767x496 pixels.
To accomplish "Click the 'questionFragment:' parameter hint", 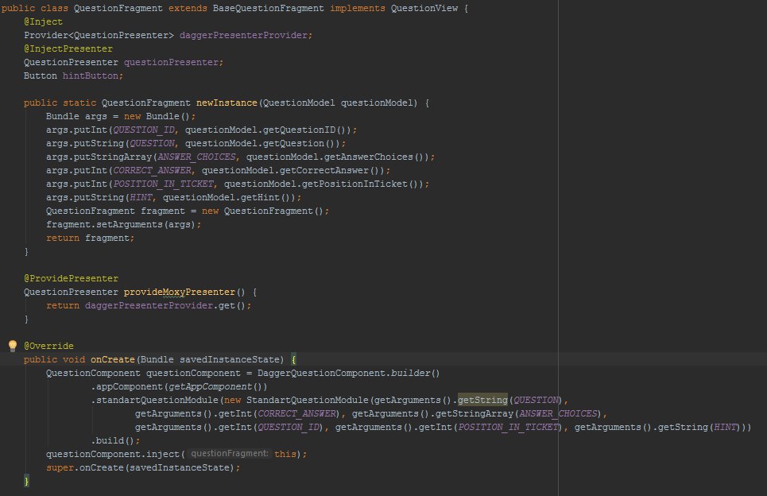I will tap(230, 453).
